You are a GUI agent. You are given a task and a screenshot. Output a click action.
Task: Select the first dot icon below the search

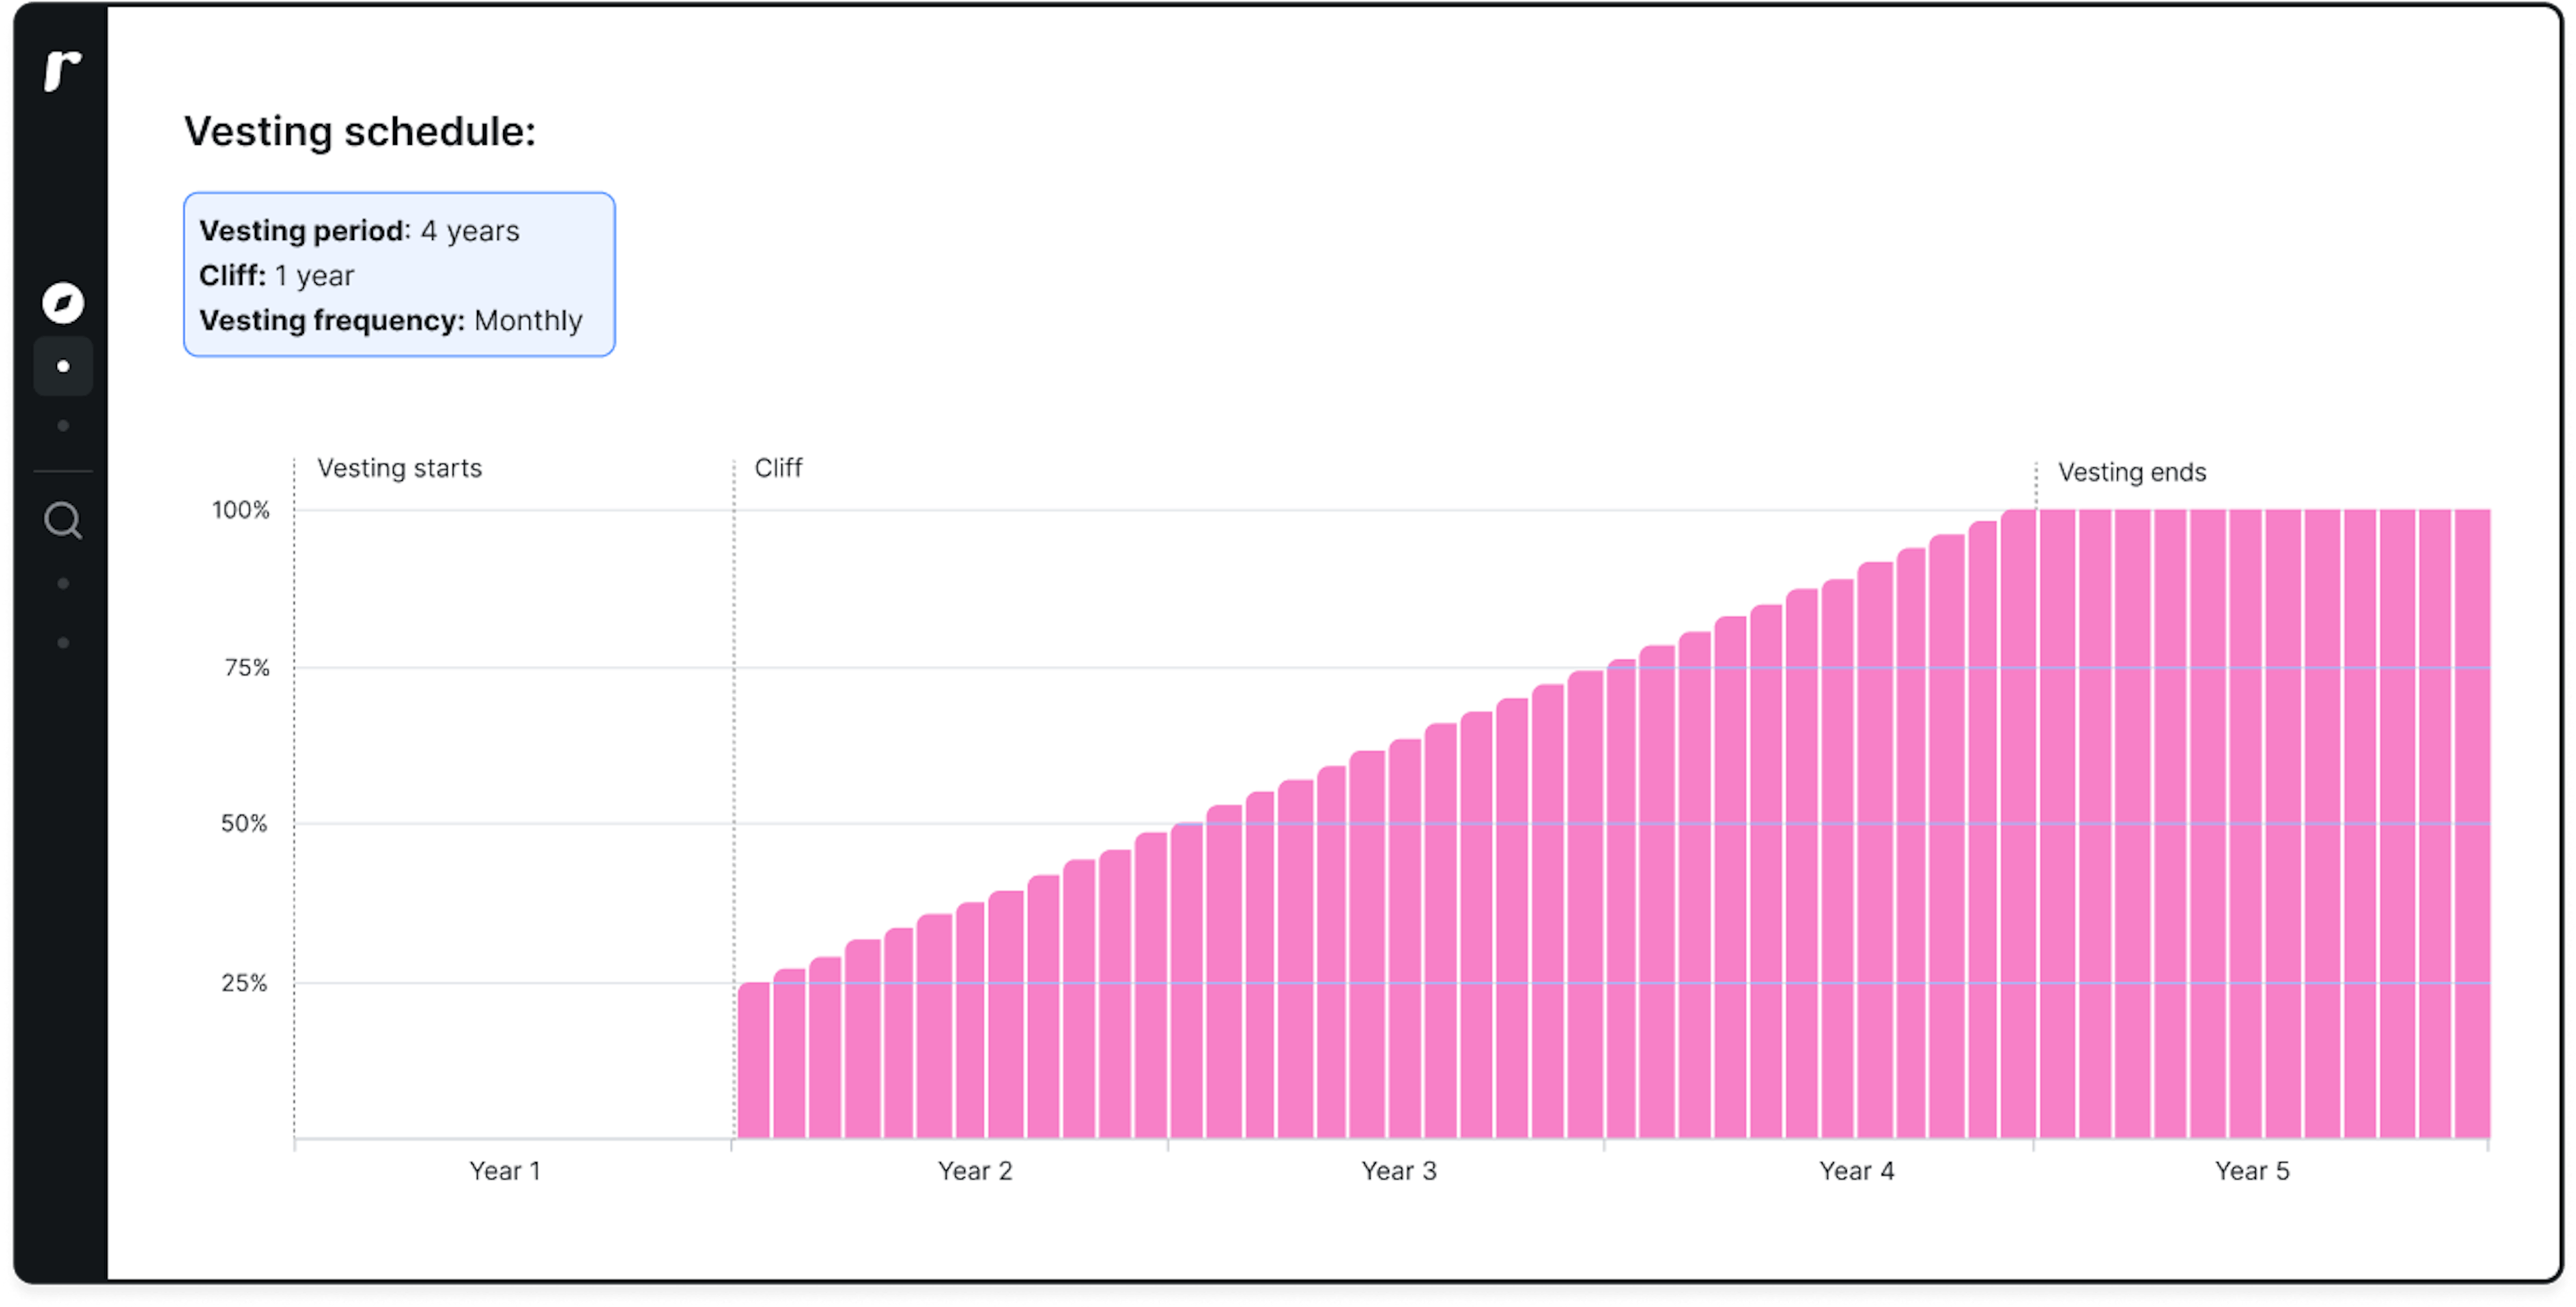pyautogui.click(x=63, y=582)
